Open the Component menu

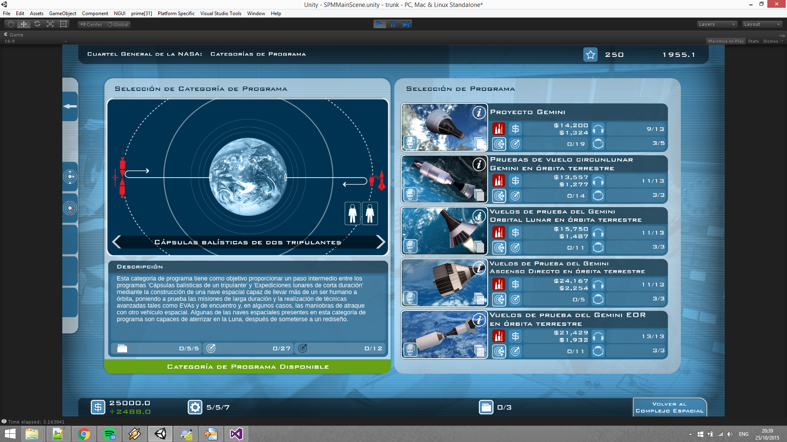point(95,14)
